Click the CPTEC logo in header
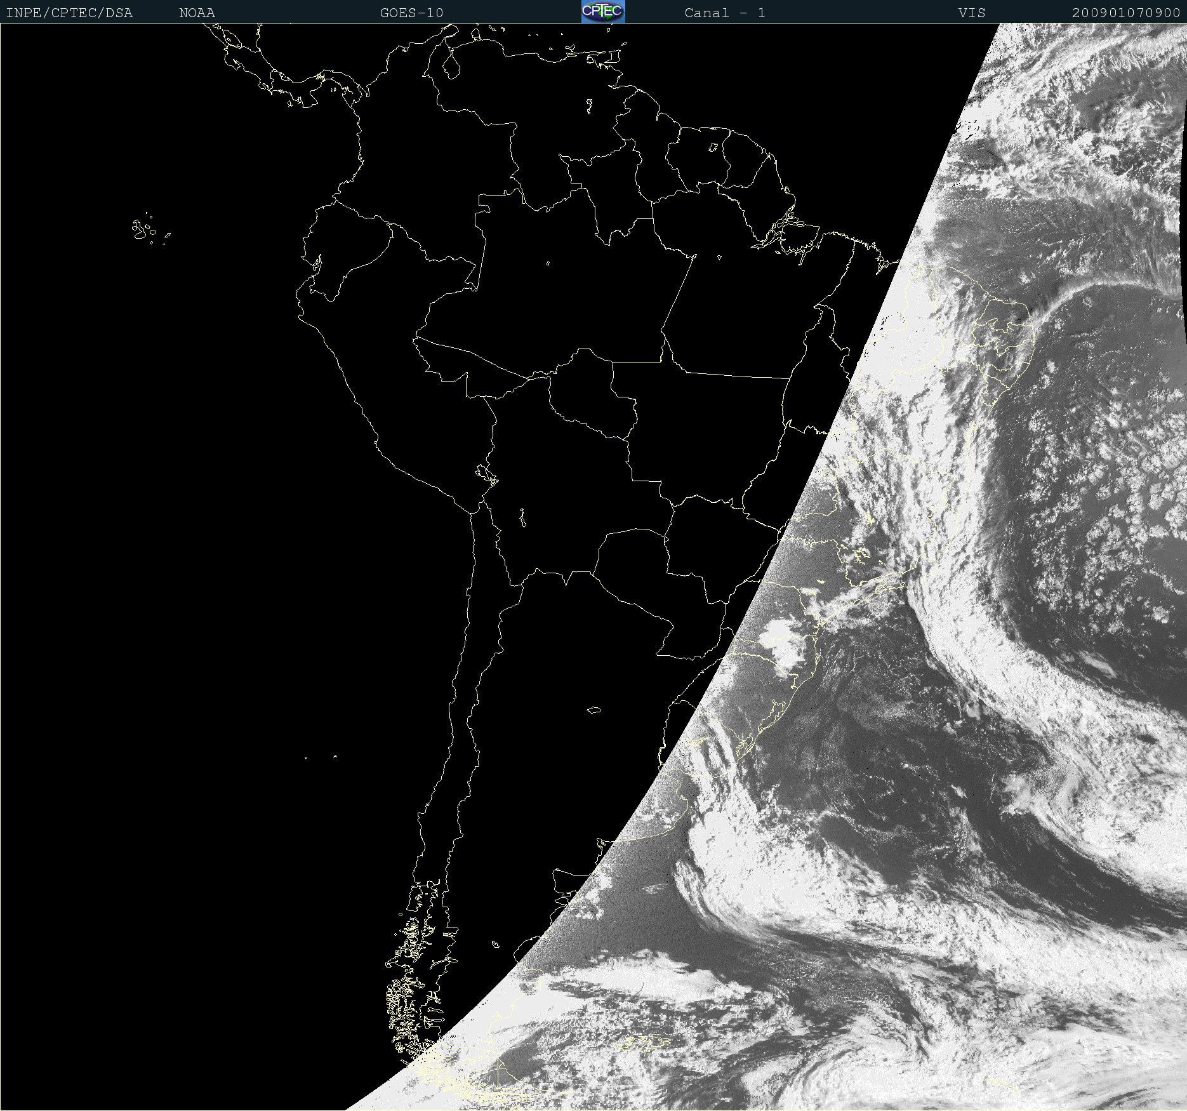1187x1111 pixels. click(603, 11)
